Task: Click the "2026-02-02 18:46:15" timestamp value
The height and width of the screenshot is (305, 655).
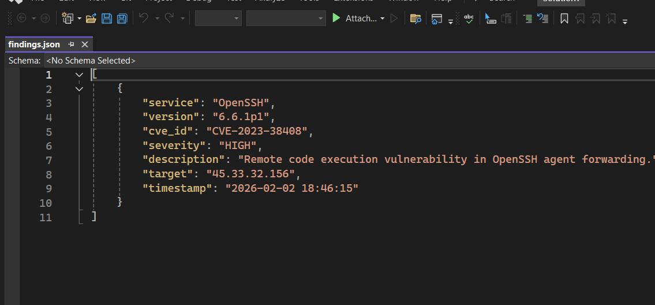Action: tap(292, 188)
